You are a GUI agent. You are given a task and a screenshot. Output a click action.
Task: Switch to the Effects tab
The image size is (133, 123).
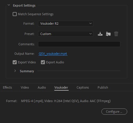point(7,87)
